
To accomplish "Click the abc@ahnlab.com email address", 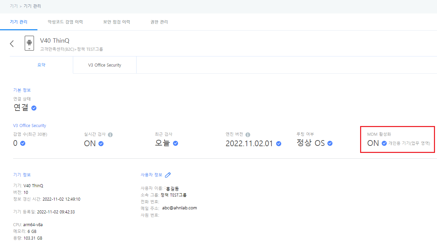I will coord(179,208).
